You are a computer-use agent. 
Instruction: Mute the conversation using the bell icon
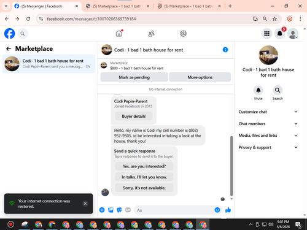click(258, 90)
